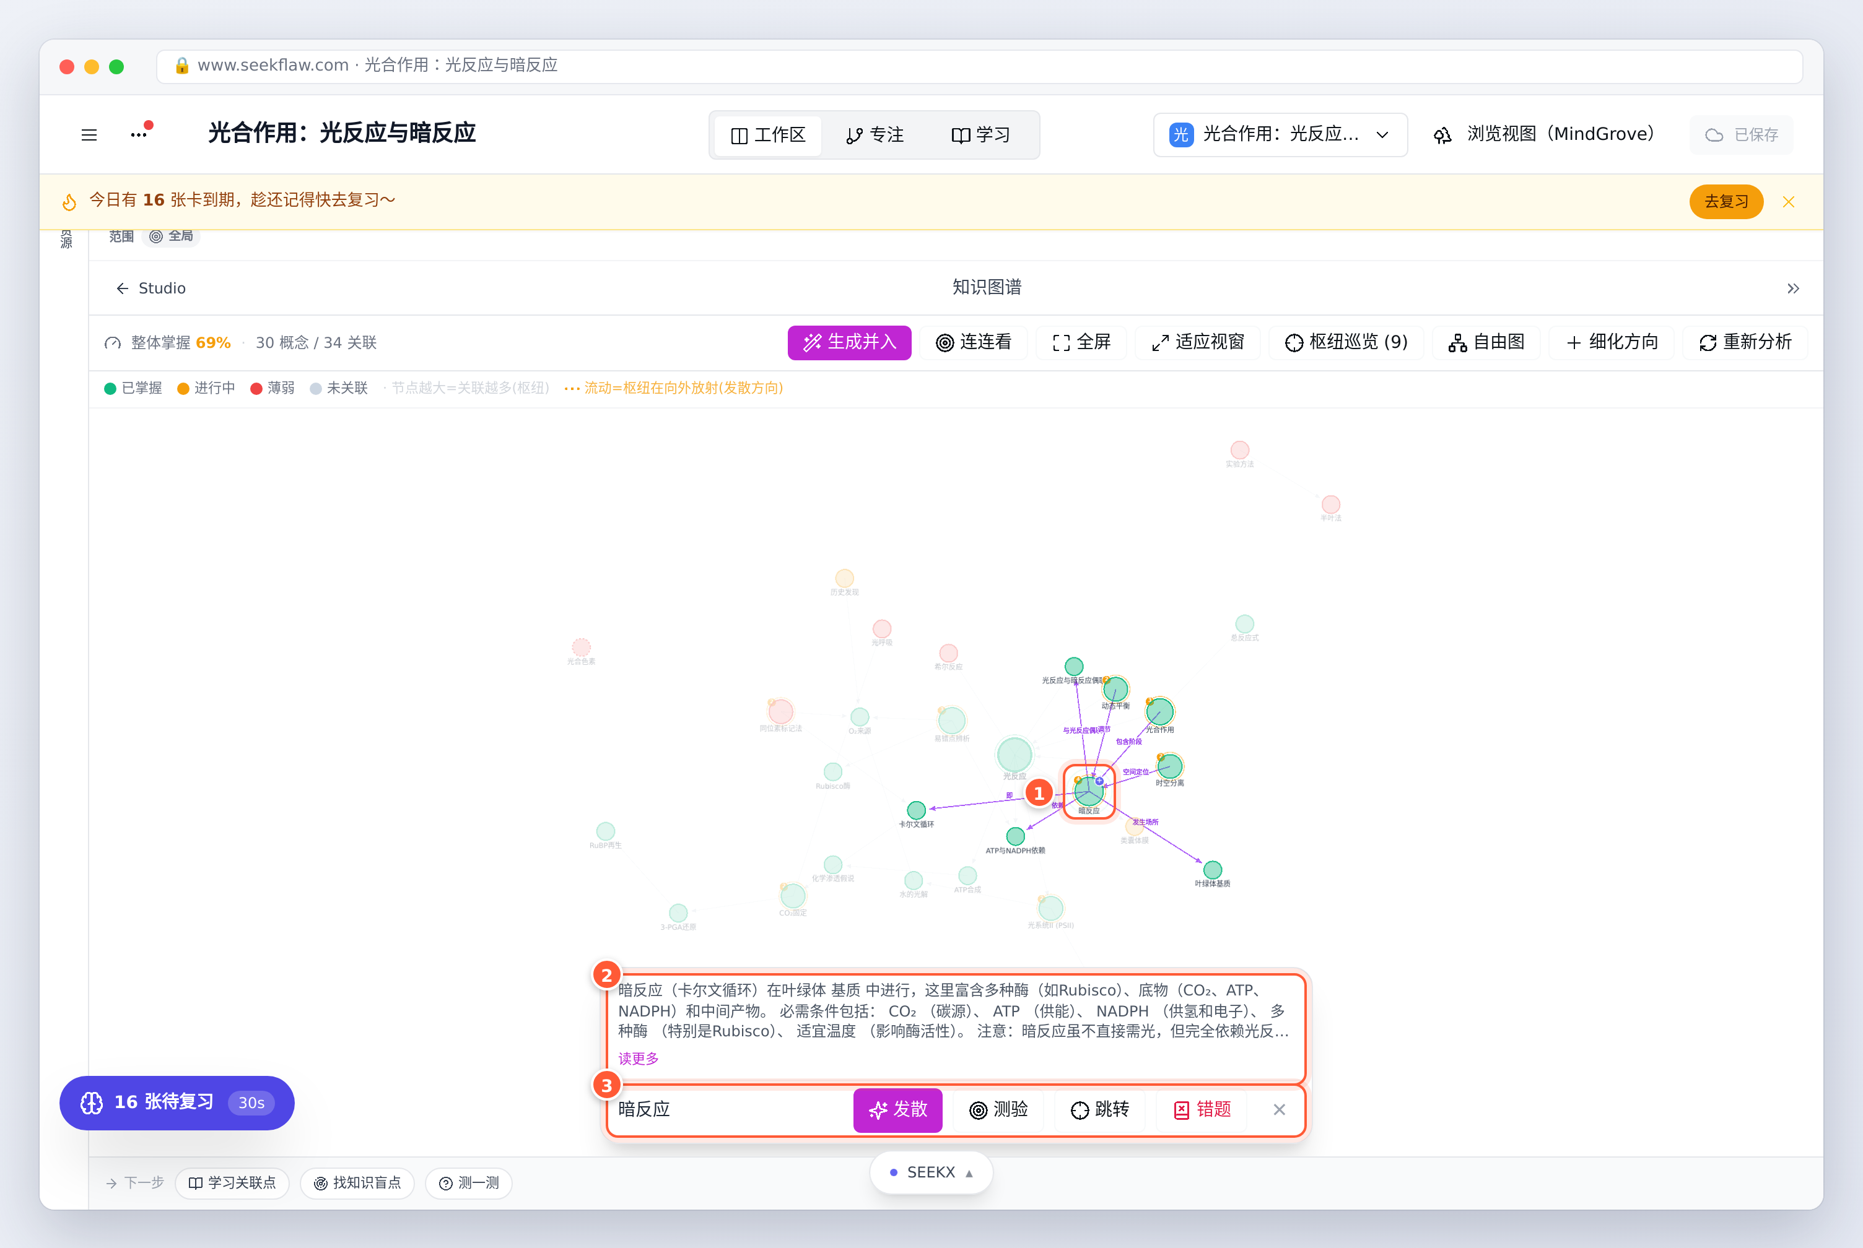
Task: Click 去复习 in the reminder banner
Action: (x=1726, y=202)
